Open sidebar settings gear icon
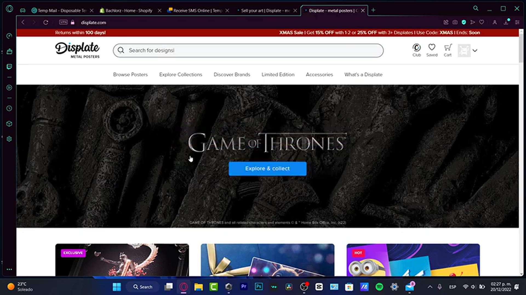The width and height of the screenshot is (526, 295). click(9, 139)
